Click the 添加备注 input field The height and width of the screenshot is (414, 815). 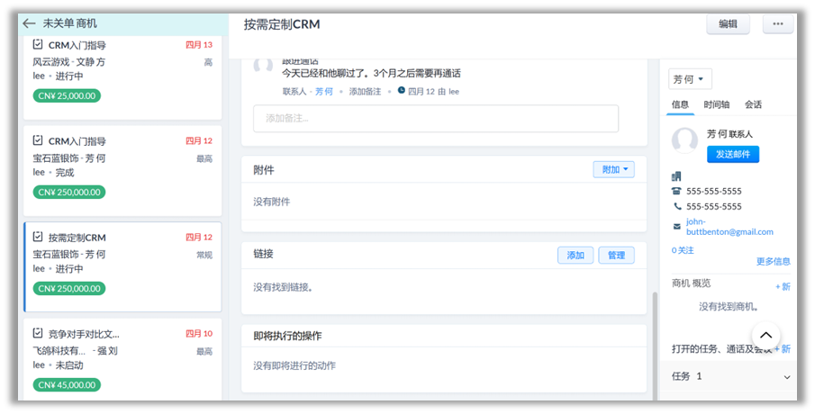[435, 119]
